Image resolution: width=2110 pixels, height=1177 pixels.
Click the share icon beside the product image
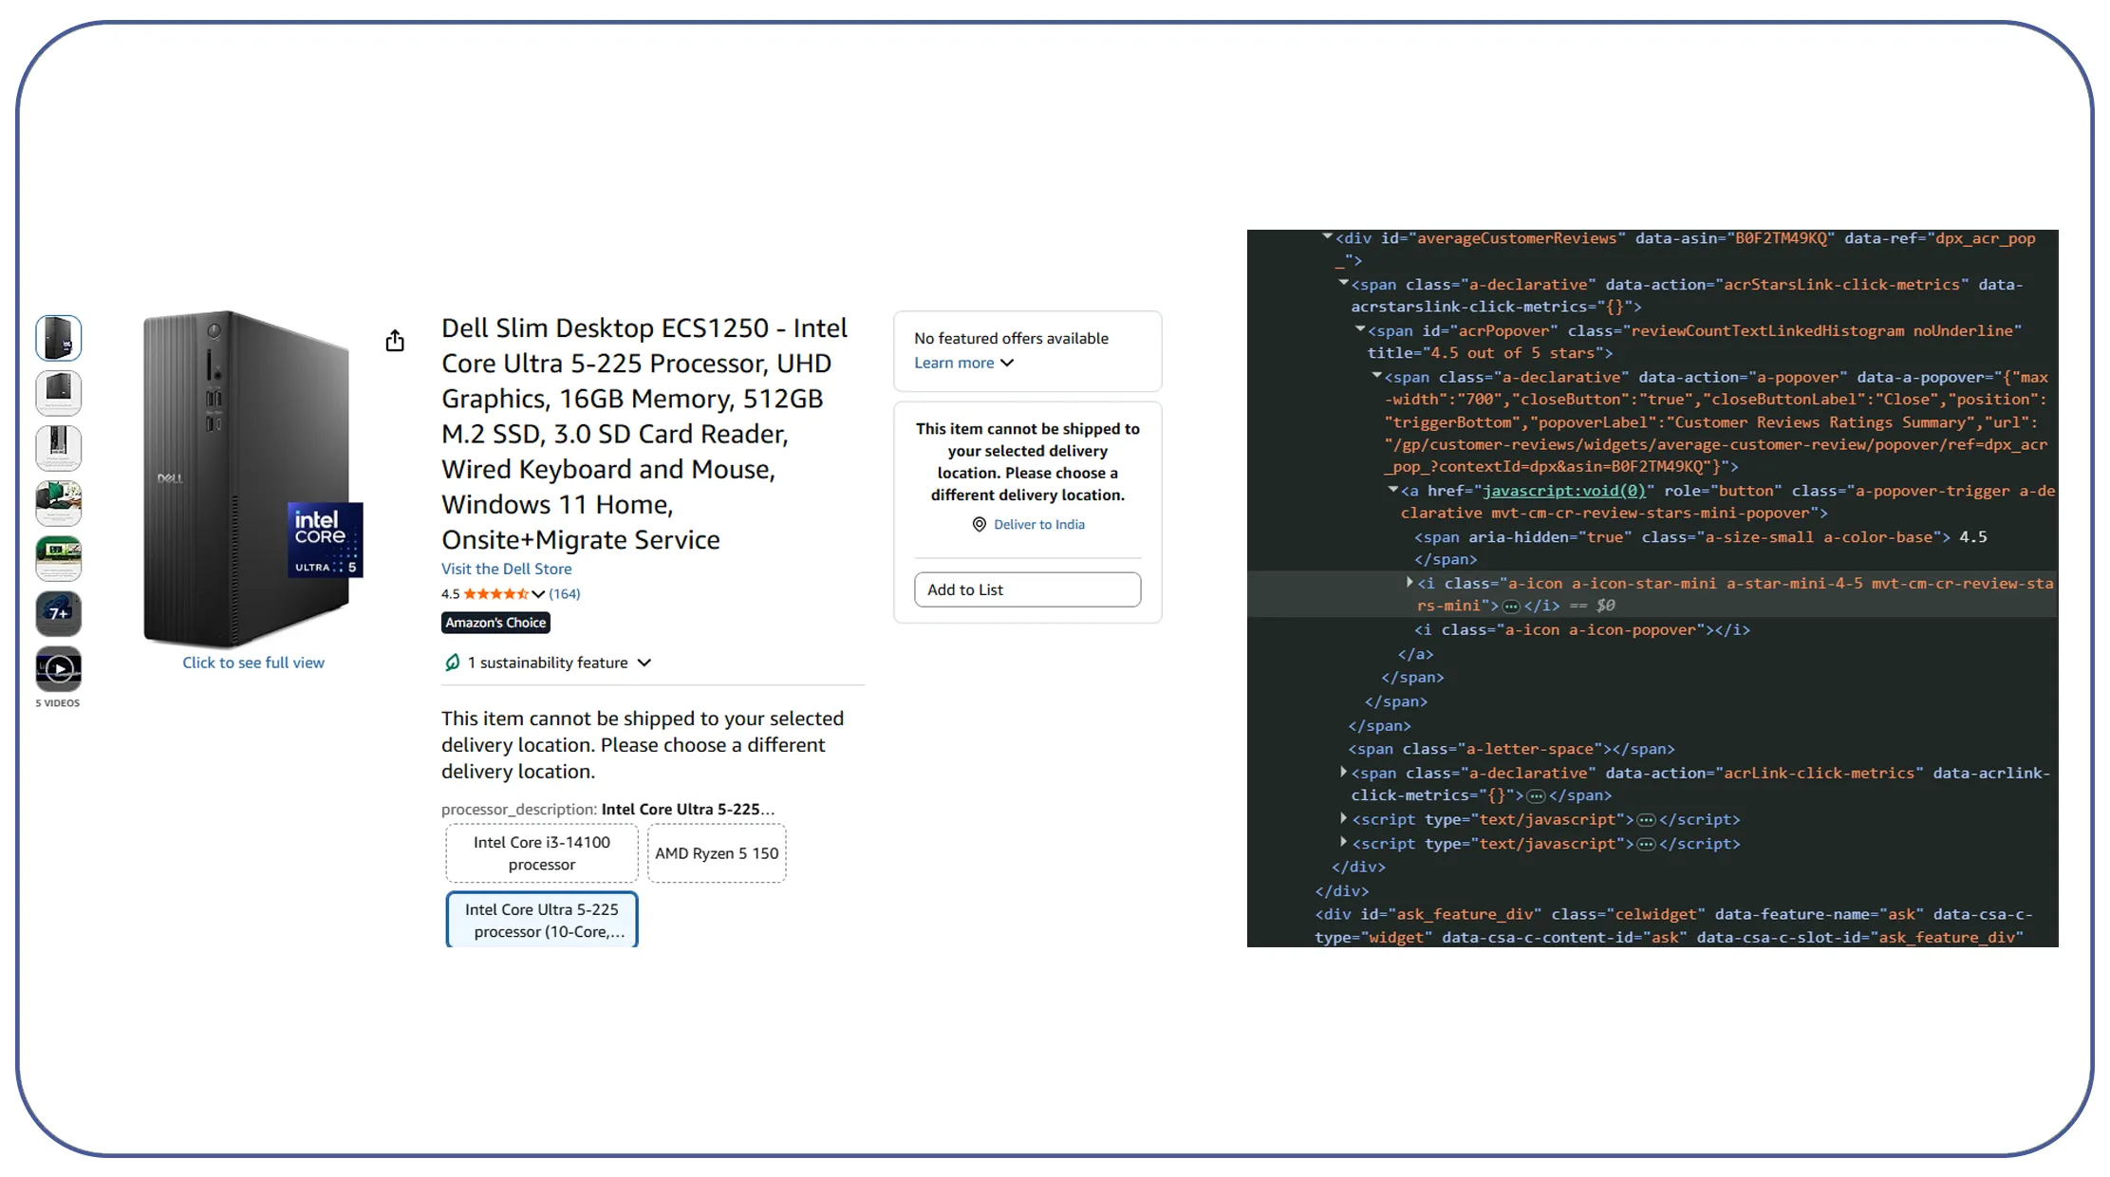pos(395,341)
